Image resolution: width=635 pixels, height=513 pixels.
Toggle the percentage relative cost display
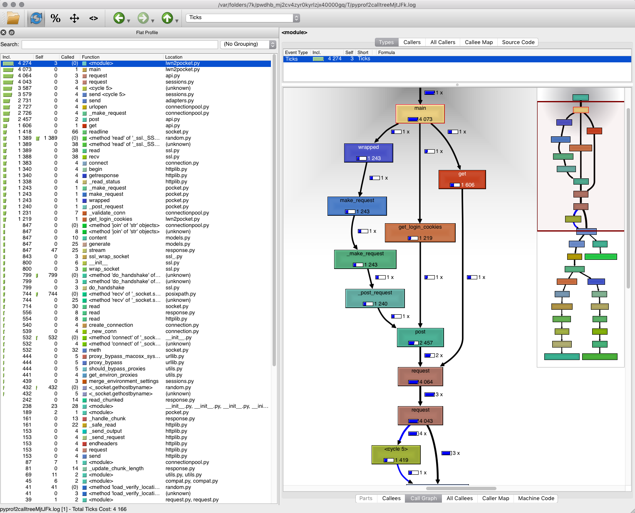pos(55,18)
